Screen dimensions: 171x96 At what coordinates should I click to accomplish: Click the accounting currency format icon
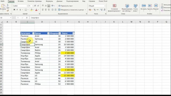pyautogui.click(x=90, y=10)
